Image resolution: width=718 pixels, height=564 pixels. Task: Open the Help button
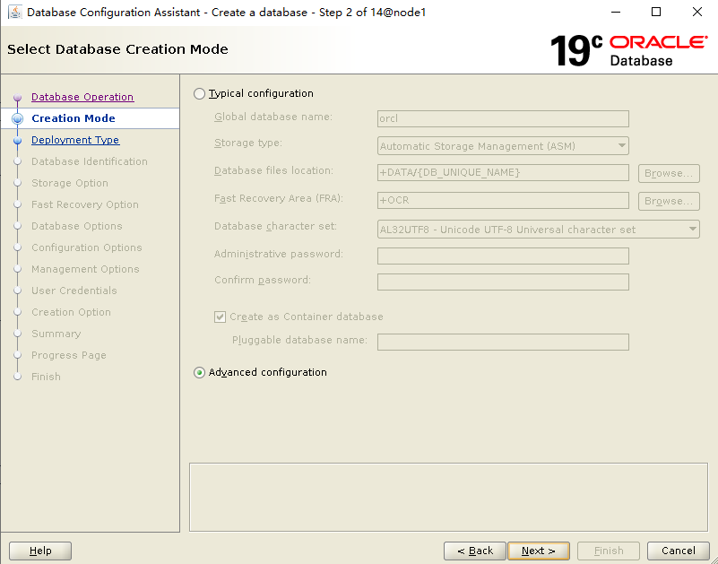point(40,551)
